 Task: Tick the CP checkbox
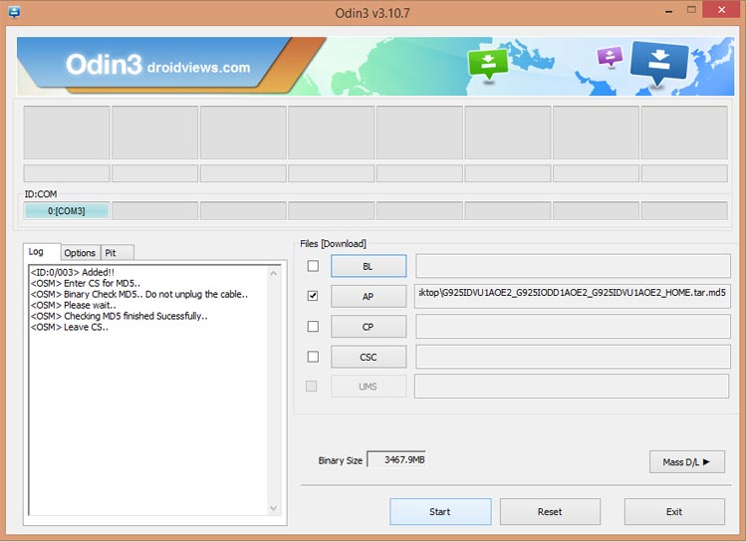(x=313, y=326)
